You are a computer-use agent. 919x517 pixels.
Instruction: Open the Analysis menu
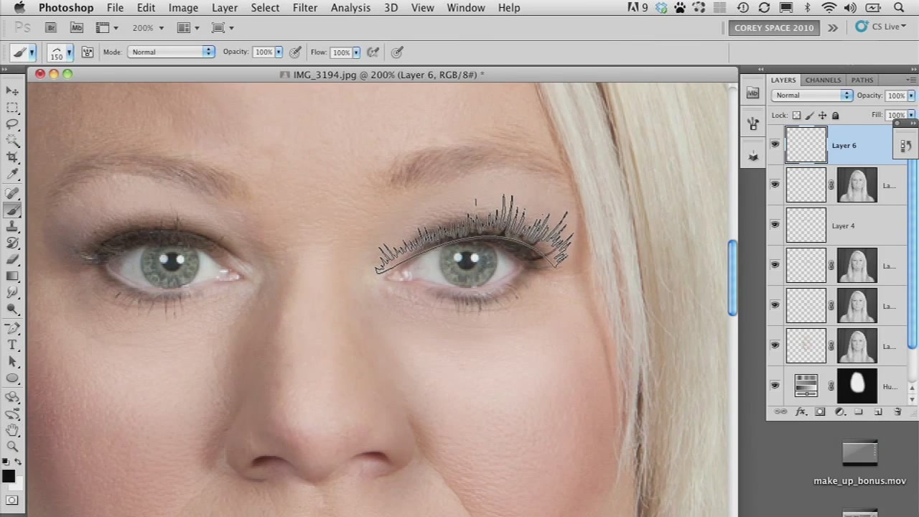350,8
